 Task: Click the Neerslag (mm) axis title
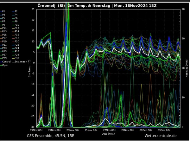pos(187,68)
